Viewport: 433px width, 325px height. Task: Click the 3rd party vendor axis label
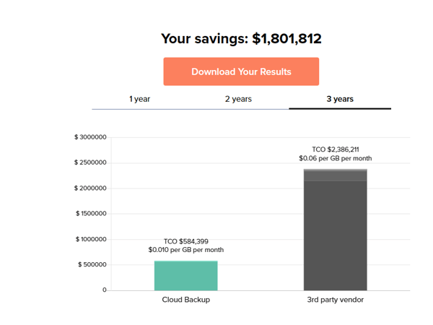click(x=335, y=300)
